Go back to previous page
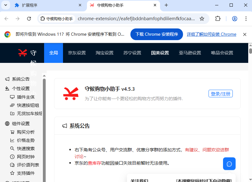The width and height of the screenshot is (252, 182). click(x=6, y=19)
